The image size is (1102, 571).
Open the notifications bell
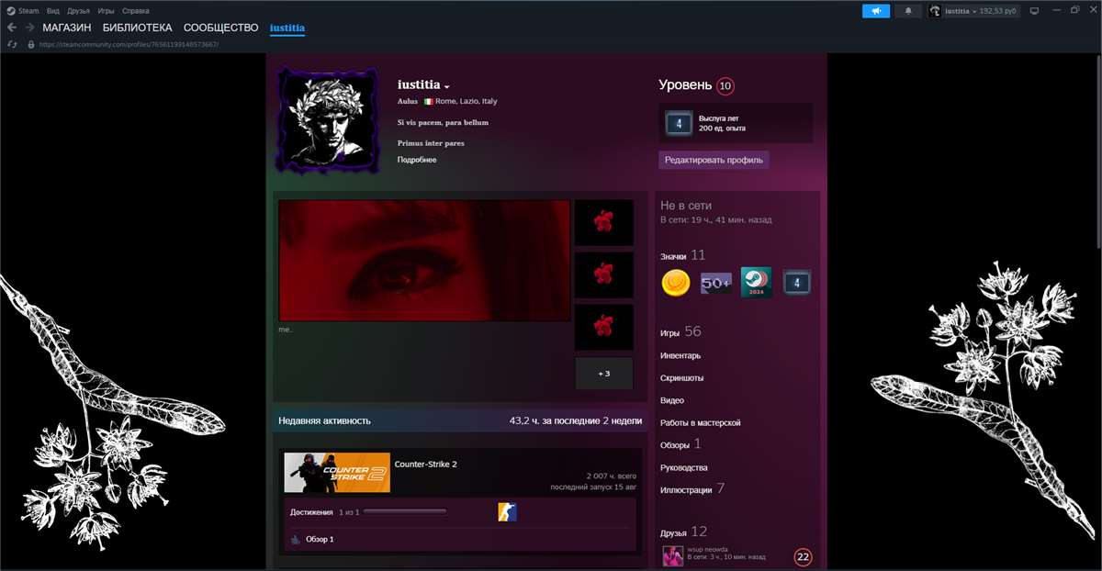coord(908,11)
